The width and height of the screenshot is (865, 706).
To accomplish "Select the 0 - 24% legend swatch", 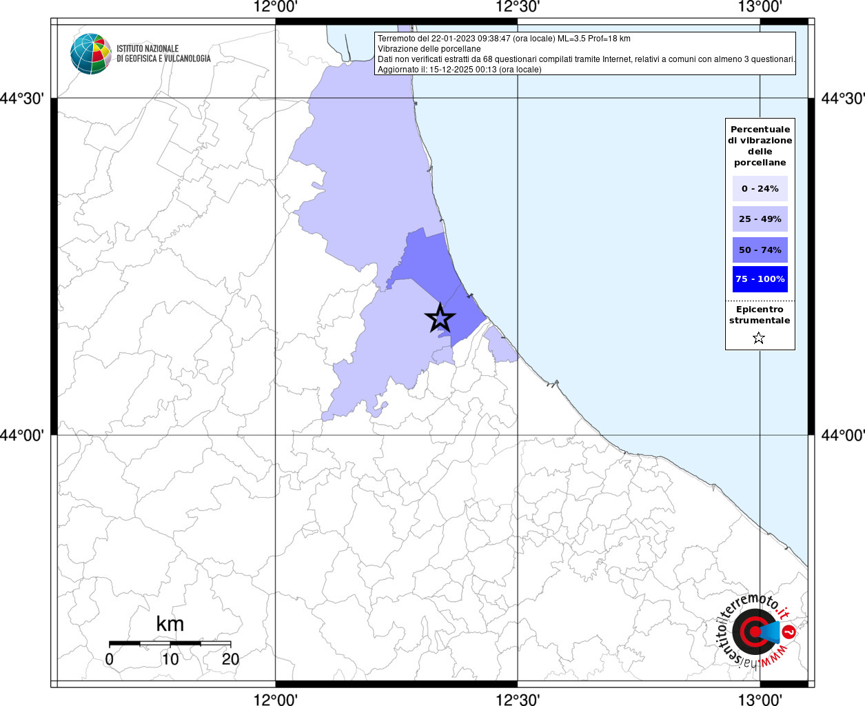I will (x=760, y=188).
